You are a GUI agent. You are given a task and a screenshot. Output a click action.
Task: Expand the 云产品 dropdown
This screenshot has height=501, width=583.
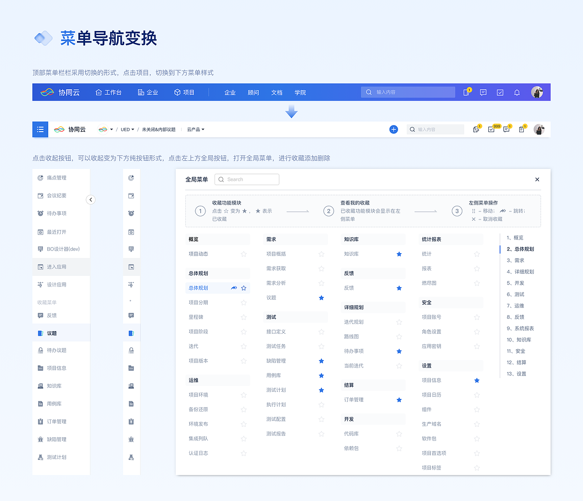coord(196,129)
